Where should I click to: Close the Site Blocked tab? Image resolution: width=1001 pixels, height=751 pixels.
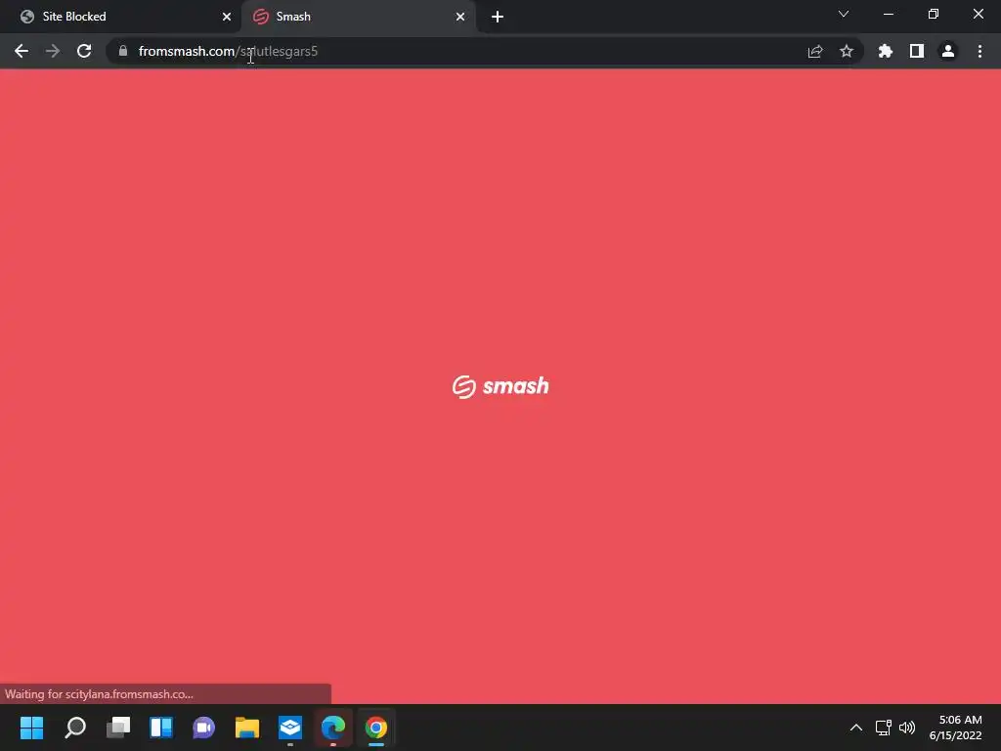coord(227,17)
